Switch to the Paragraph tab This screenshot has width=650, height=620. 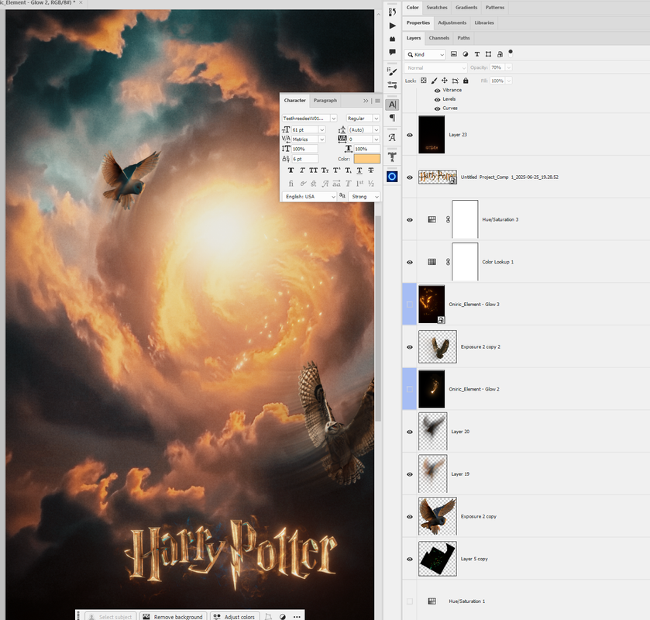325,100
